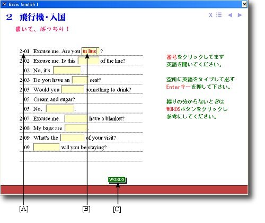Click the app icon in the title bar

point(4,4)
